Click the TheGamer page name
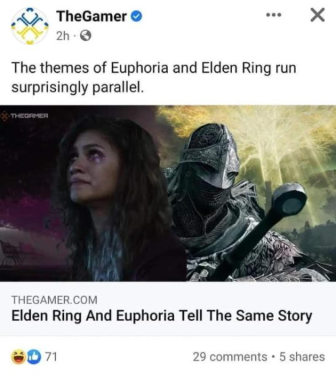The width and height of the screenshot is (336, 375). [x=91, y=17]
